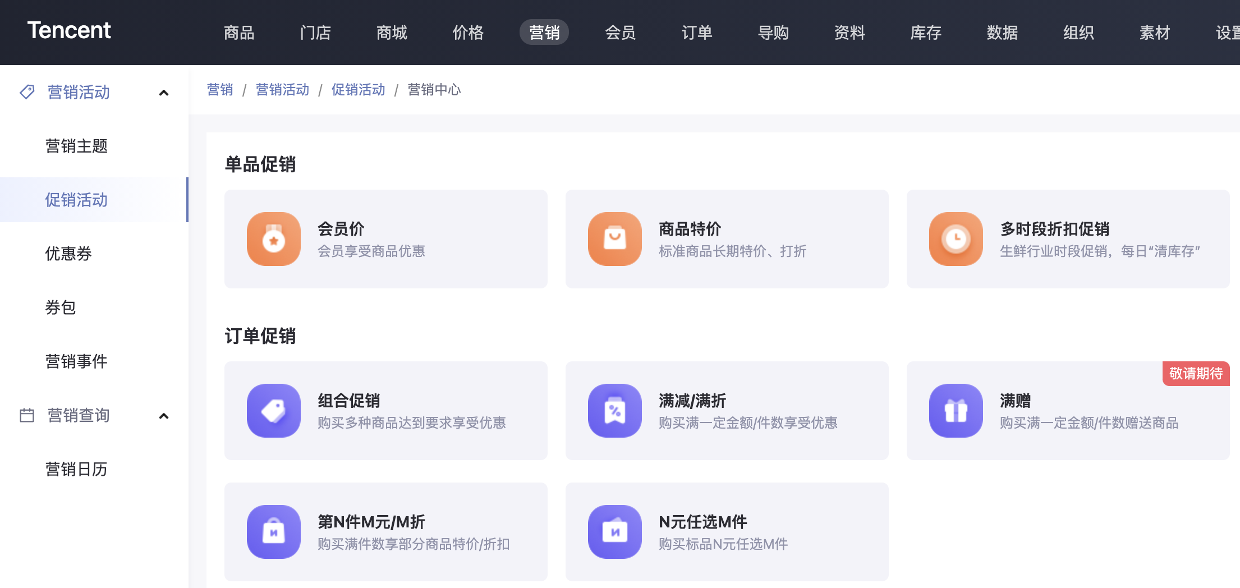
Task: Click the 满赠 gift box icon
Action: [956, 411]
